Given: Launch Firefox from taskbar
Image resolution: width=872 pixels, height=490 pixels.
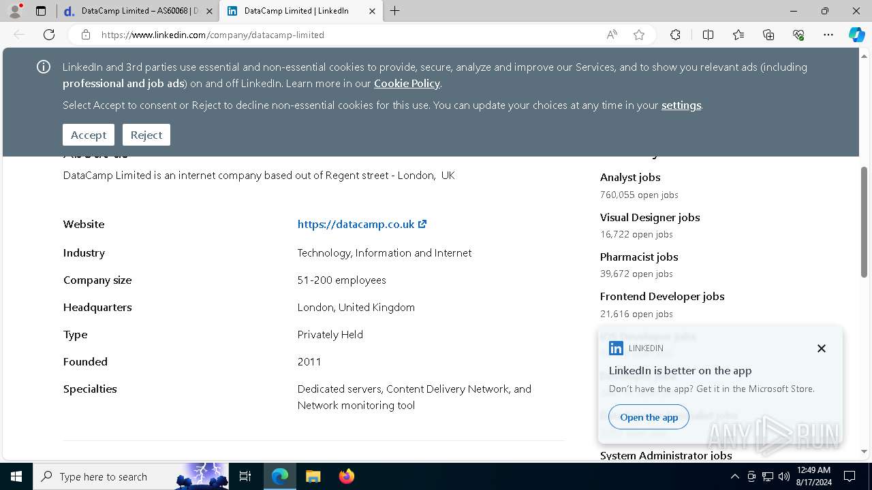Looking at the screenshot, I should (347, 476).
